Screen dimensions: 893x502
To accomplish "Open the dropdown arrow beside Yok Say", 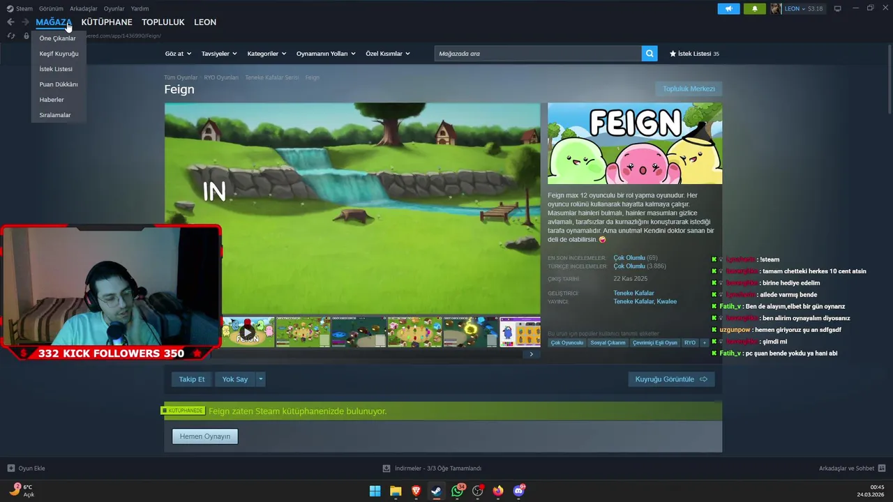I will point(260,379).
